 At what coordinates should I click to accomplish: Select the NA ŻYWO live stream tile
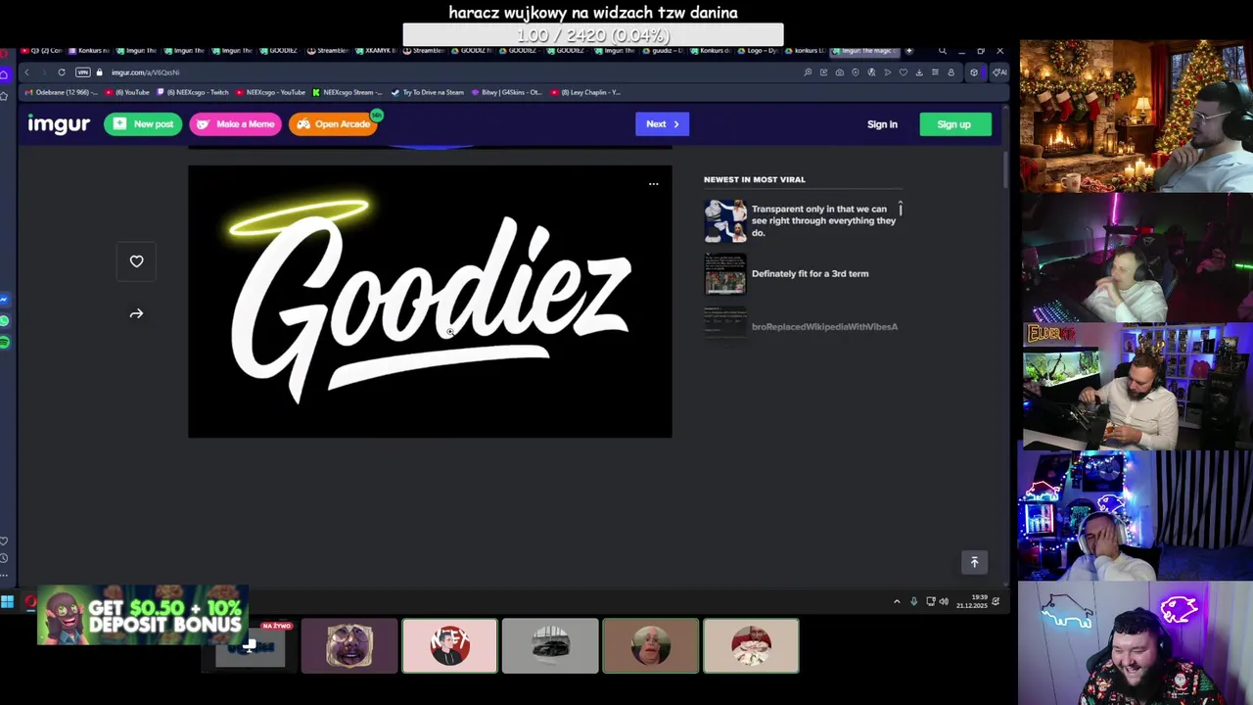(x=250, y=645)
